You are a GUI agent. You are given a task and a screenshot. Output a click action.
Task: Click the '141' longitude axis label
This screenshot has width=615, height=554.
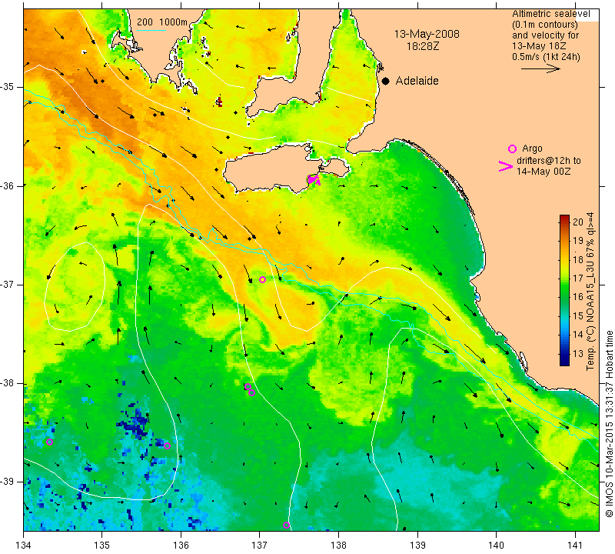click(575, 545)
